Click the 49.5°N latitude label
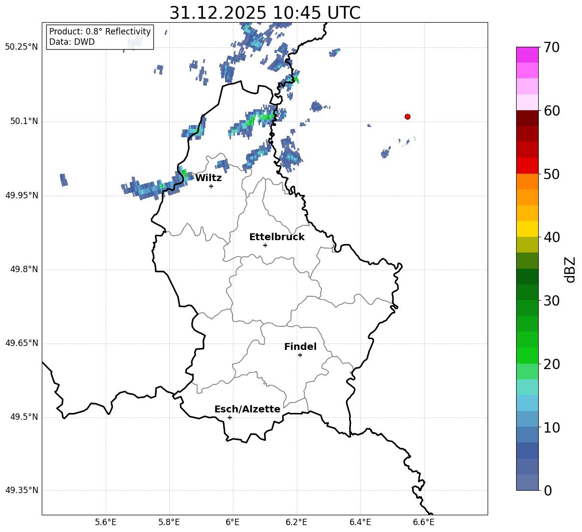This screenshot has height=532, width=582. 24,417
